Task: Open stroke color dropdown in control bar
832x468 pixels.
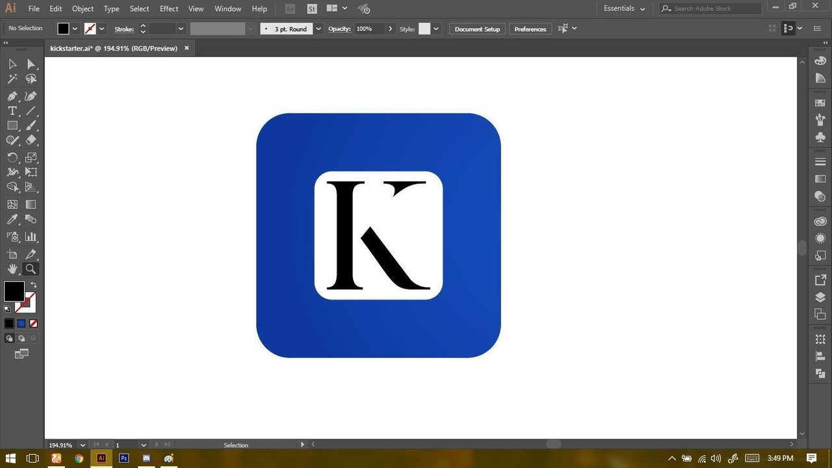Action: [x=101, y=29]
